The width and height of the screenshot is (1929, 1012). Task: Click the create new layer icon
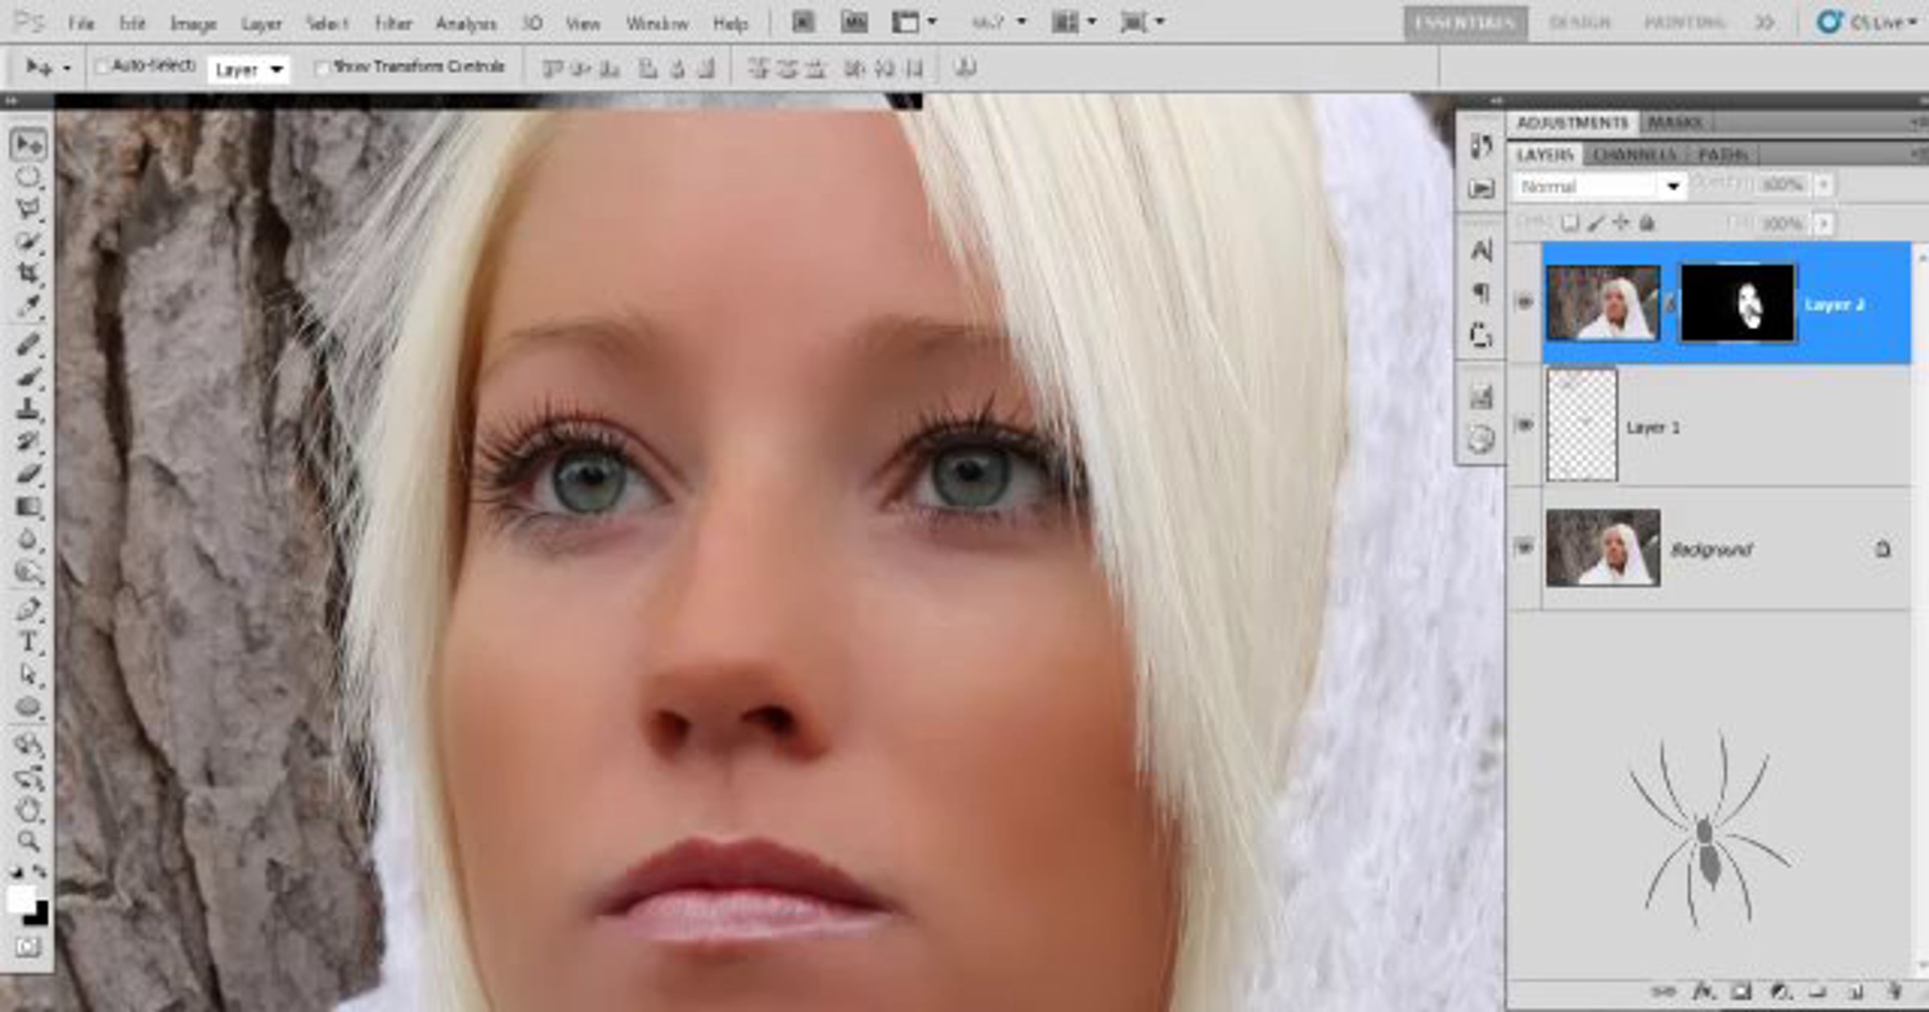(x=1857, y=992)
